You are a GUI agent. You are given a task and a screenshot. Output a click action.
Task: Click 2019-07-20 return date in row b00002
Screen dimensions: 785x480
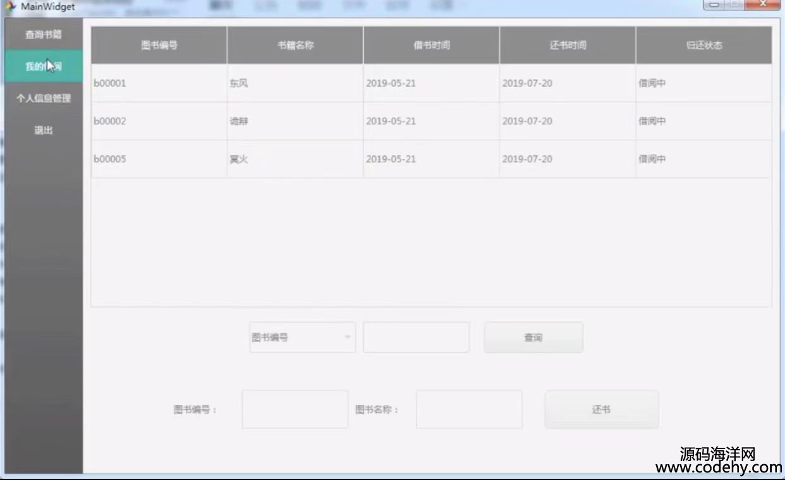568,121
